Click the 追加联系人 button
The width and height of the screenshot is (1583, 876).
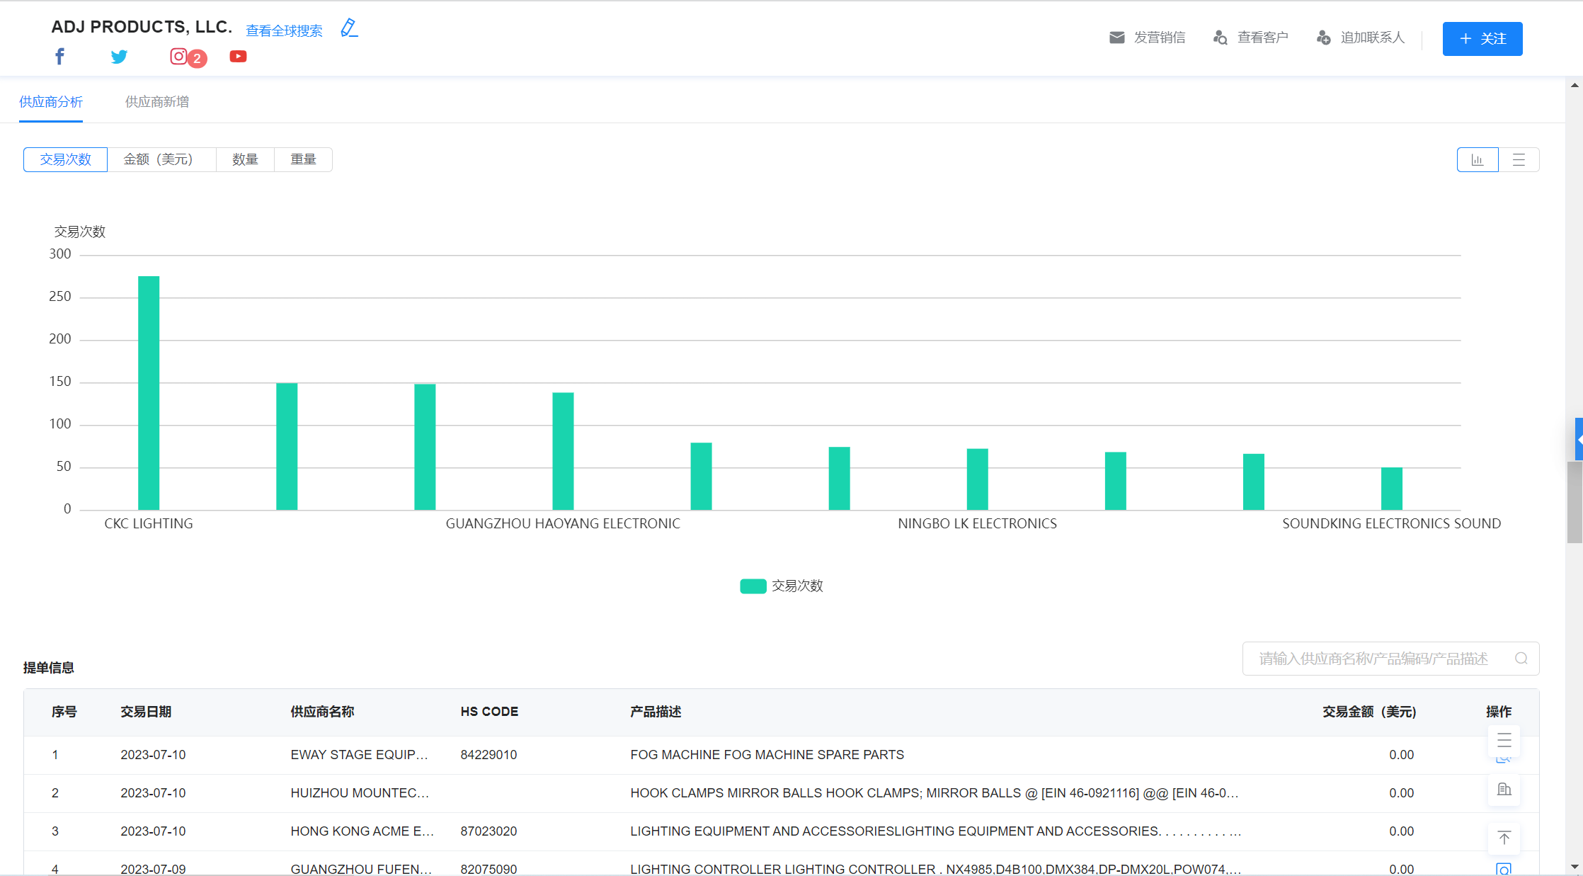tap(1360, 38)
